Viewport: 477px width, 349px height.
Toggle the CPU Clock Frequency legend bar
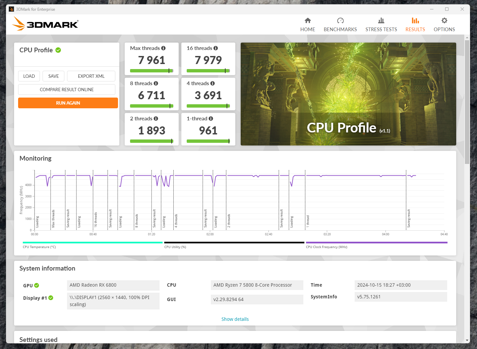click(377, 242)
